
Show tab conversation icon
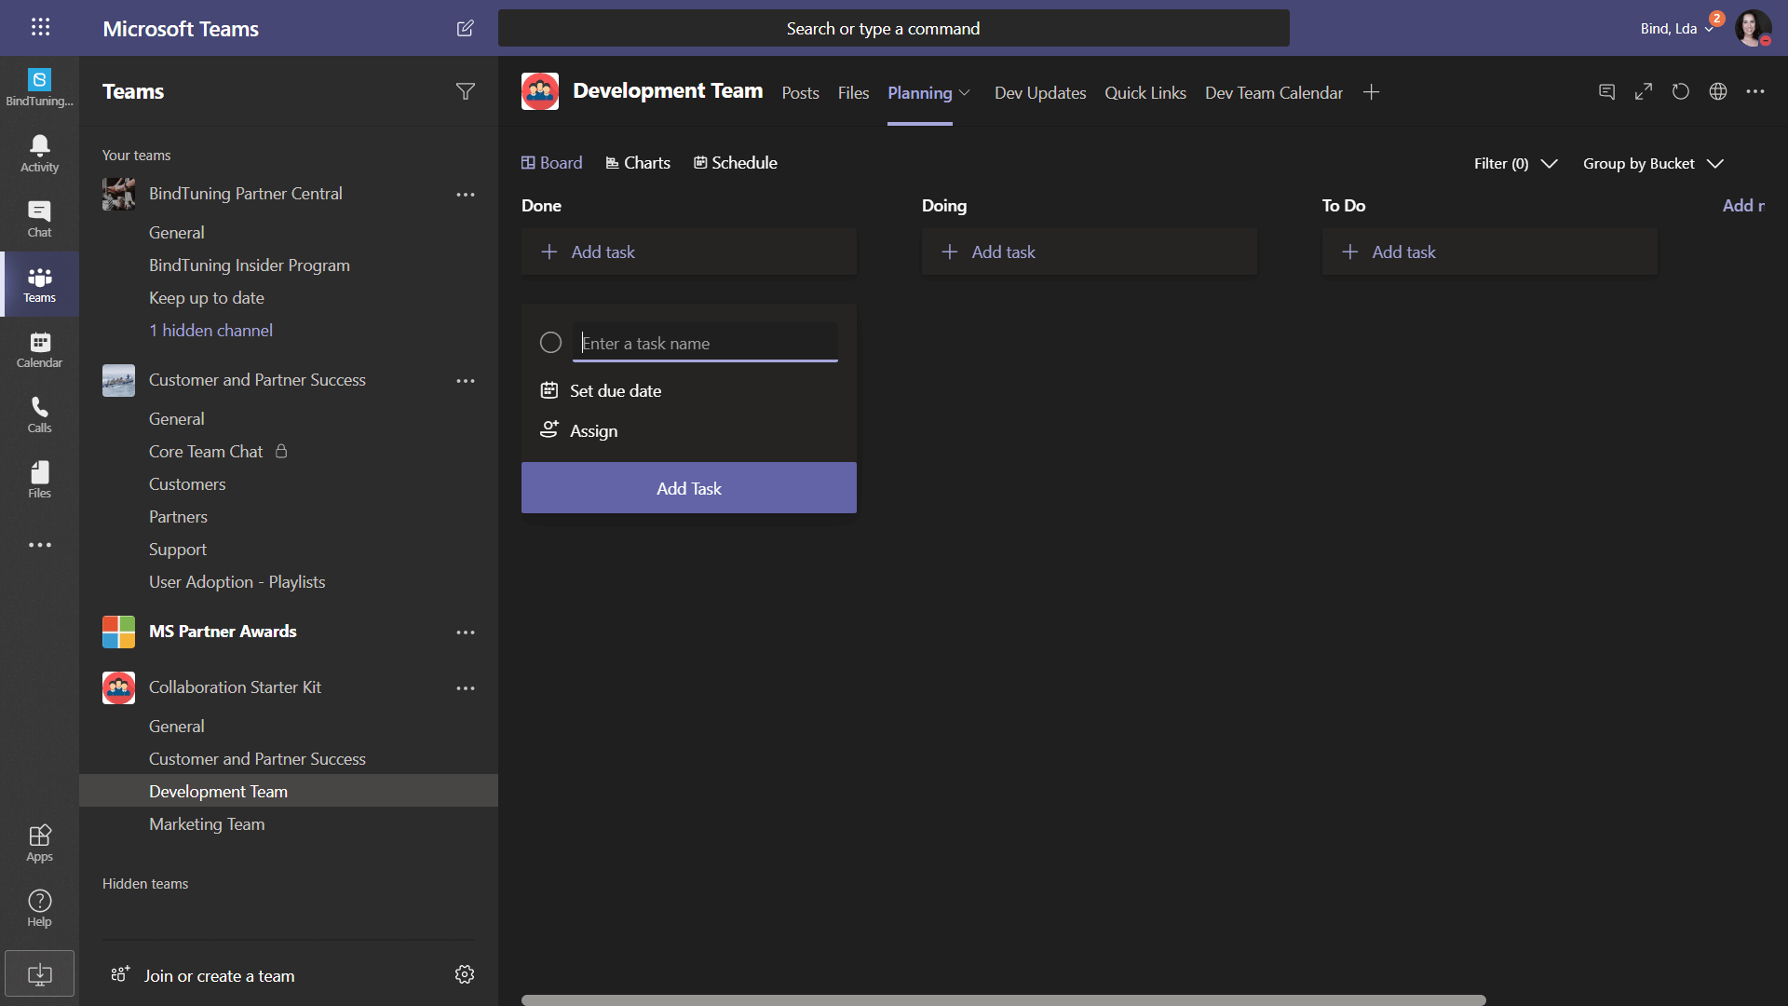(1606, 91)
